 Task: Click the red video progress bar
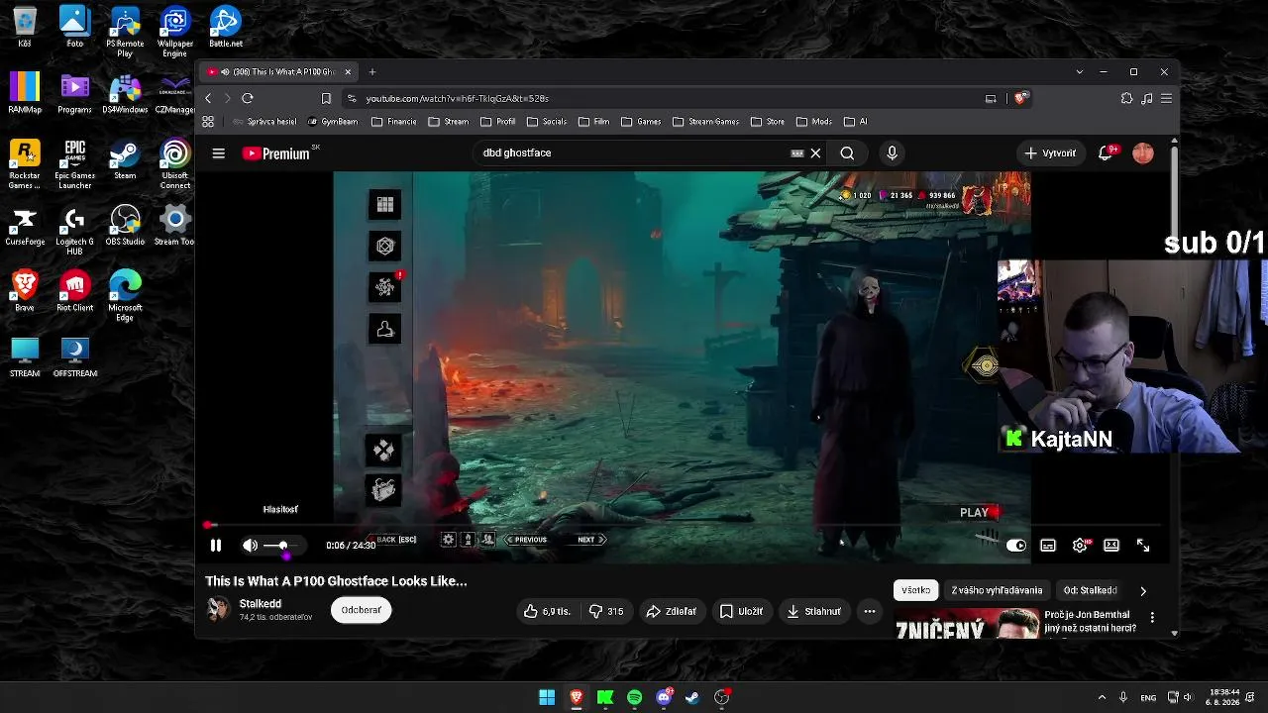(x=683, y=525)
